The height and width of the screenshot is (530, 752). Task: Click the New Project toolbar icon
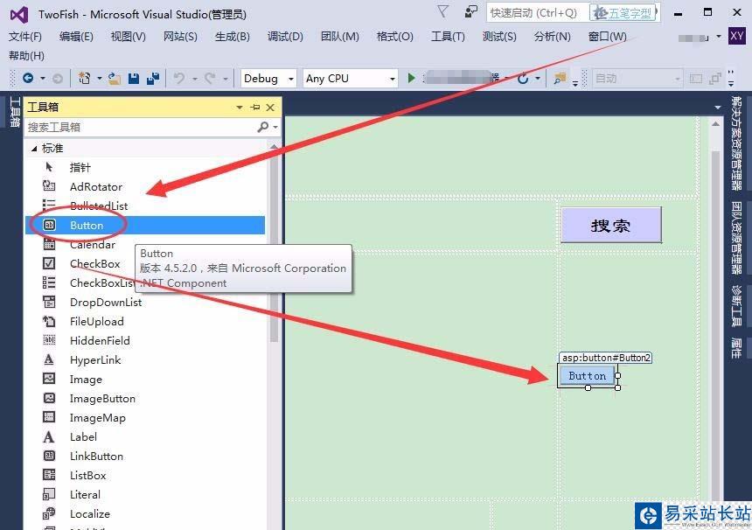point(85,78)
